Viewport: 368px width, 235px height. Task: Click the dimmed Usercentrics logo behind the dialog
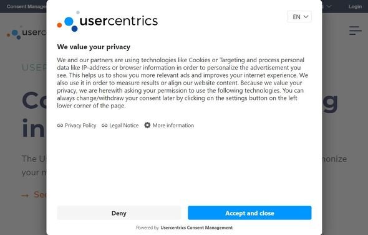26,33
